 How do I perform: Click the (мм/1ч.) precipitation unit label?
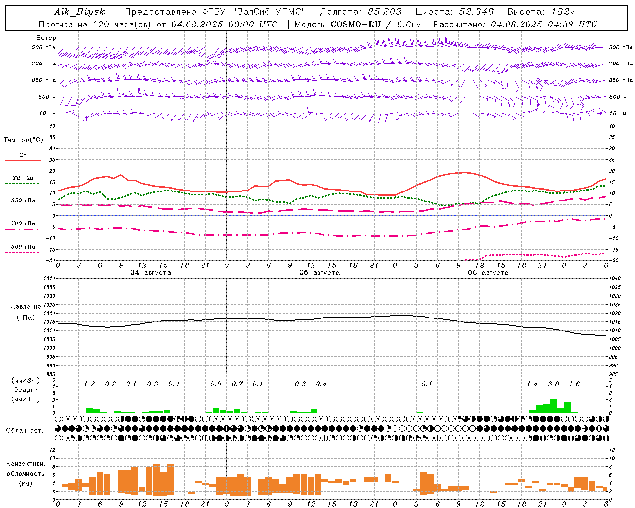click(26, 399)
